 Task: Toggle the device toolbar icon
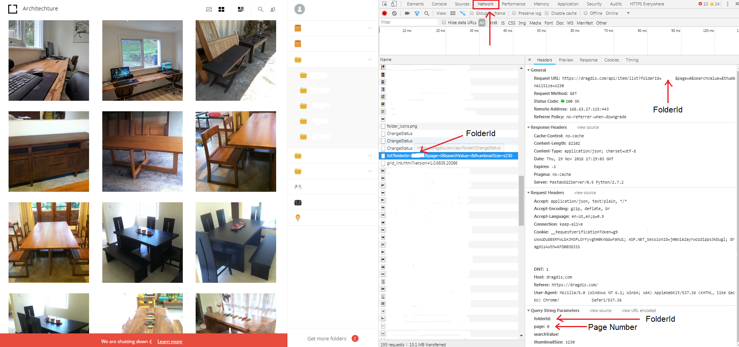pos(394,4)
